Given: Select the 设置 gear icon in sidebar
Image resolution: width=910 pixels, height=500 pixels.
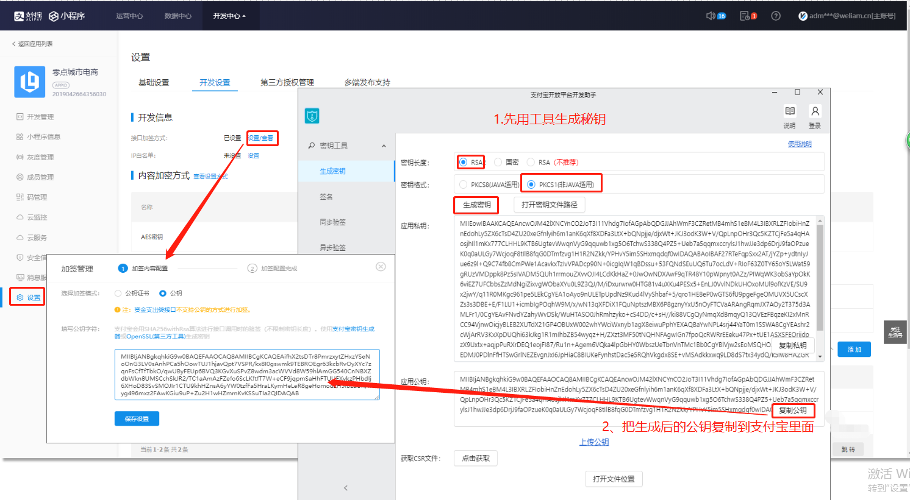Looking at the screenshot, I should (x=20, y=297).
